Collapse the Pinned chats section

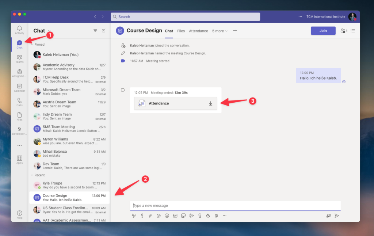[x=32, y=44]
